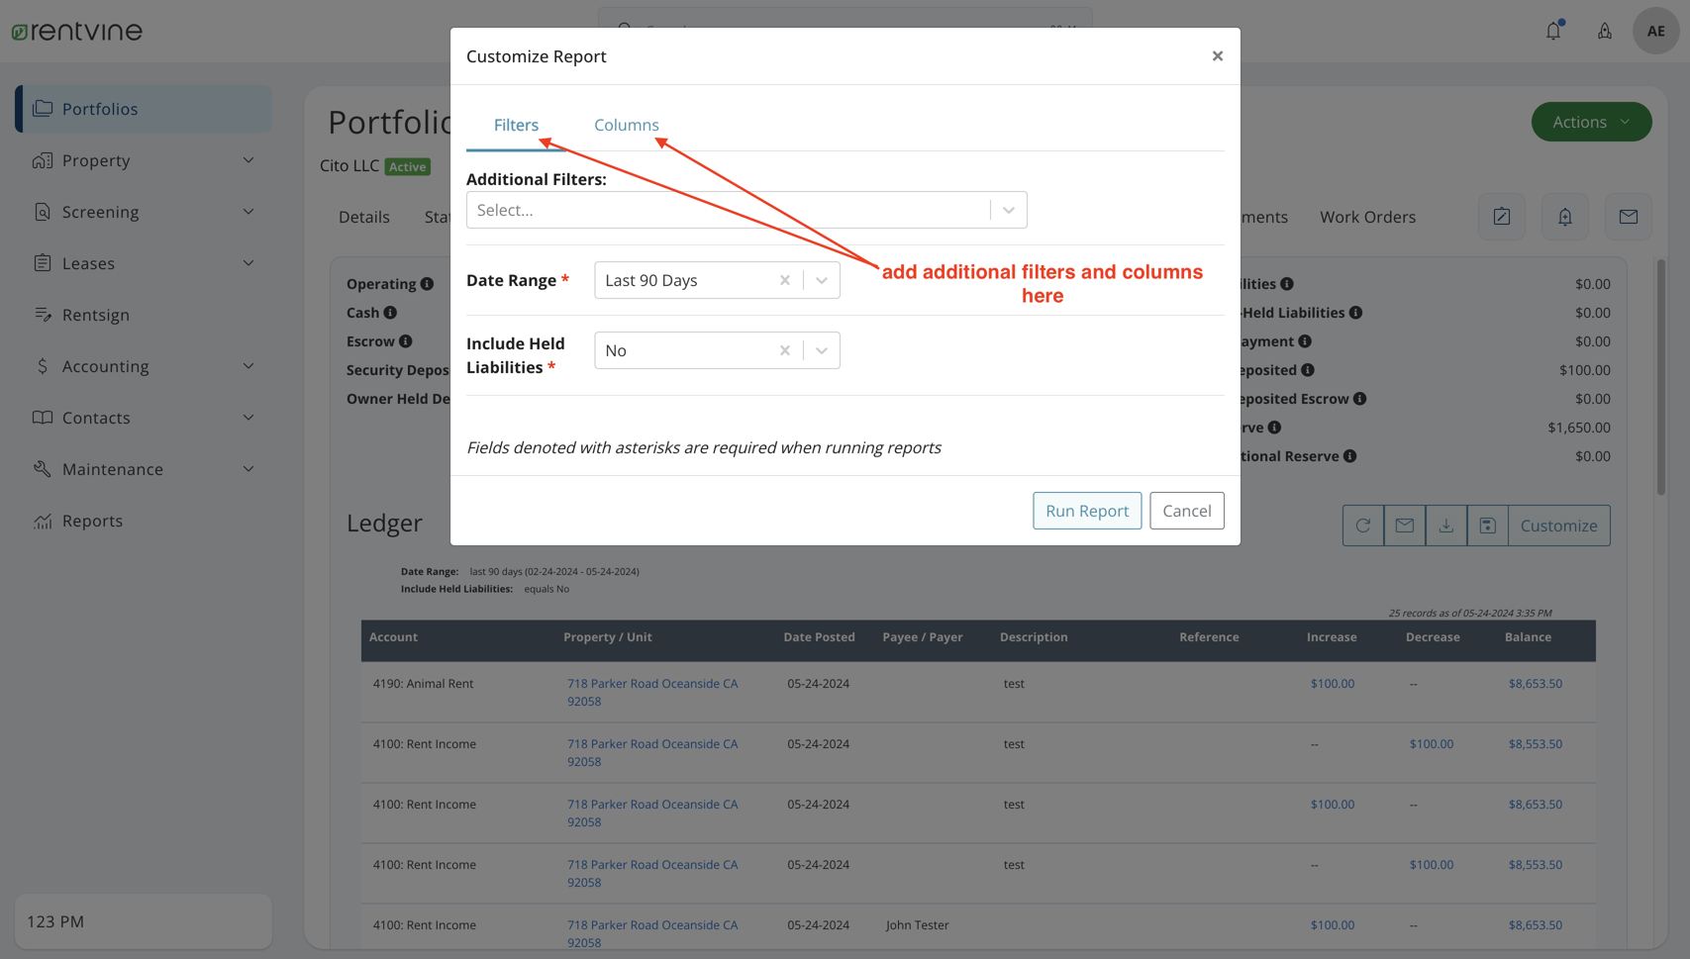
Task: Click the Run Report button
Action: click(x=1086, y=511)
